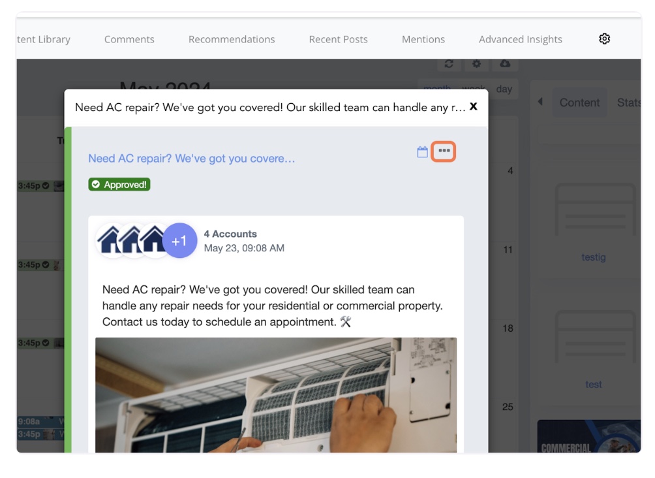The width and height of the screenshot is (655, 478).
Task: Click the AC unit repair image
Action: [276, 394]
